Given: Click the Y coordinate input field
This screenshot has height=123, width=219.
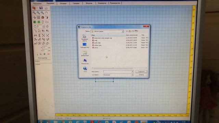Looking at the screenshot, I should [45, 50].
